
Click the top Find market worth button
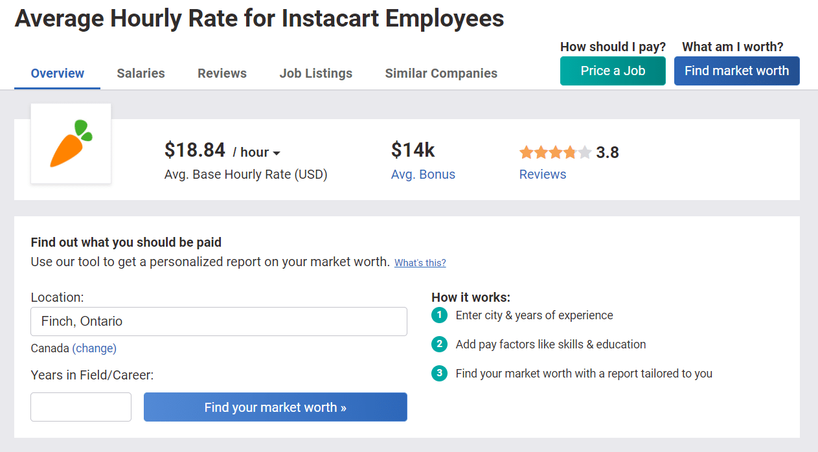point(736,71)
